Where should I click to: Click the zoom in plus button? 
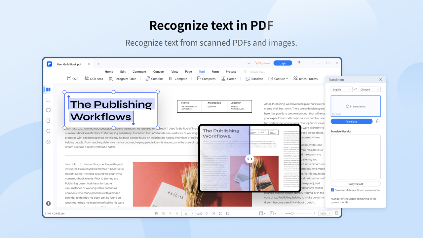point(315,214)
